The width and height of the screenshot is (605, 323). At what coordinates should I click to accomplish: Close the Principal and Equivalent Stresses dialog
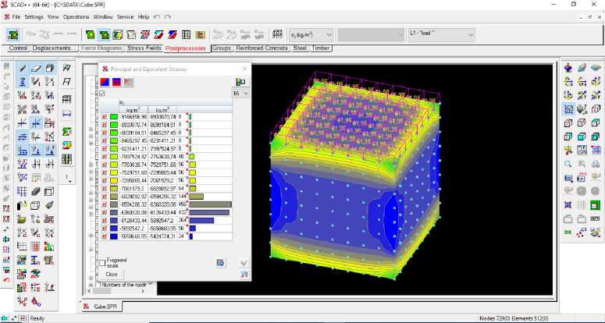click(244, 69)
